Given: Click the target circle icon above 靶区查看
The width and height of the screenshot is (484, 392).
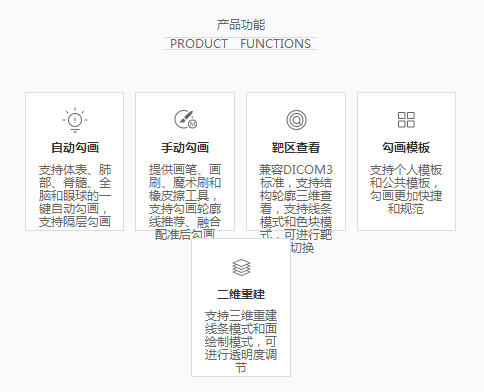Looking at the screenshot, I should point(296,120).
